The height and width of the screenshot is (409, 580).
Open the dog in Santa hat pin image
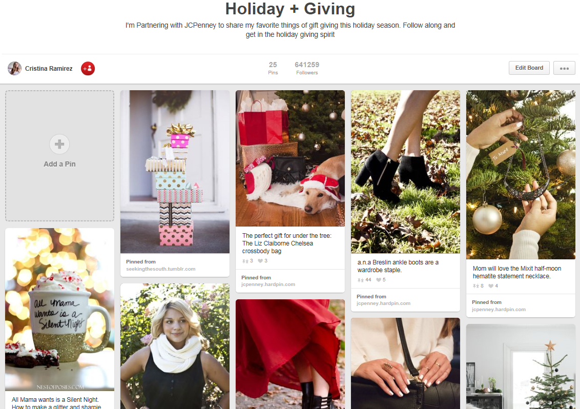pyautogui.click(x=290, y=158)
